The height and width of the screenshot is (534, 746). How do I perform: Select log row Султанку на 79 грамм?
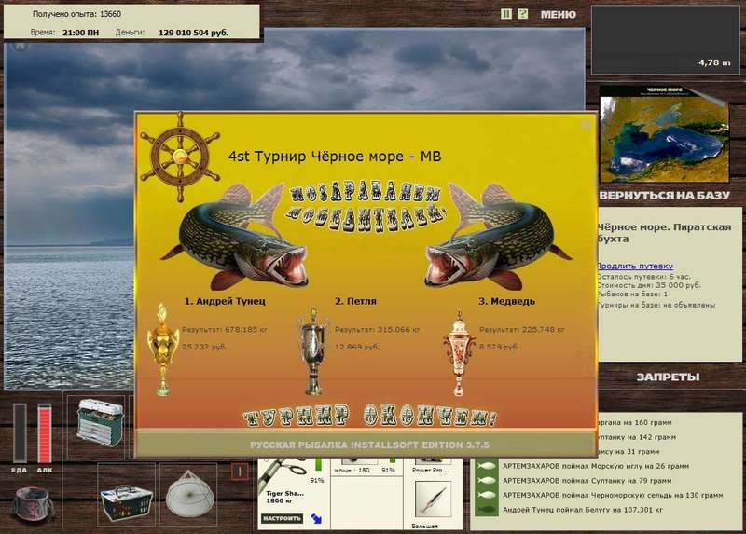(587, 481)
